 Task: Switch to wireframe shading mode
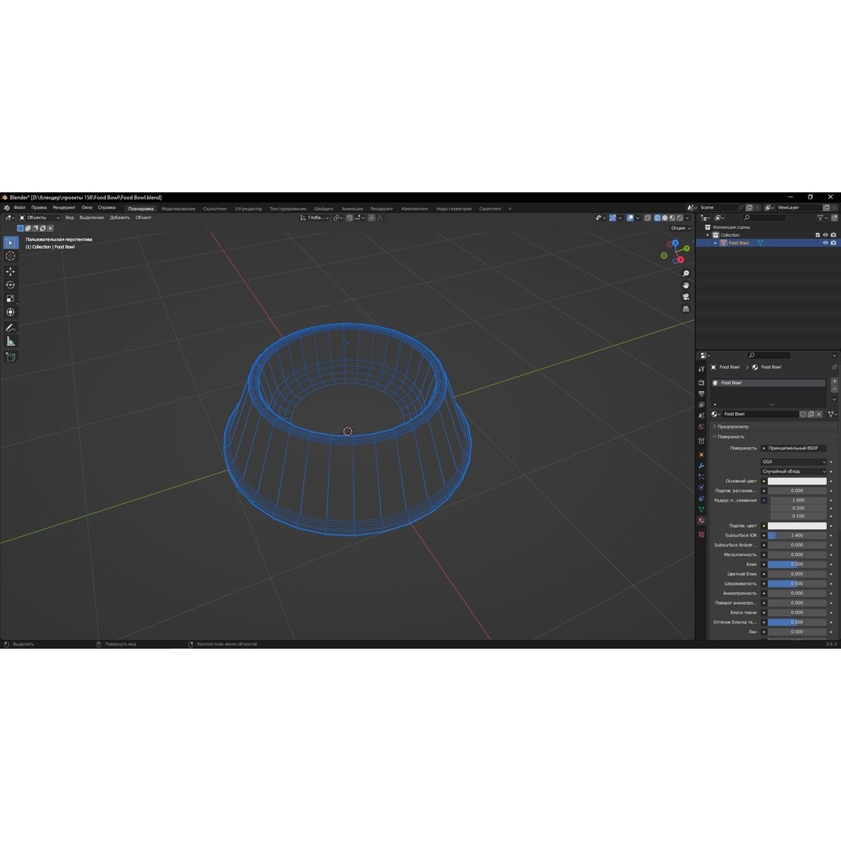657,218
